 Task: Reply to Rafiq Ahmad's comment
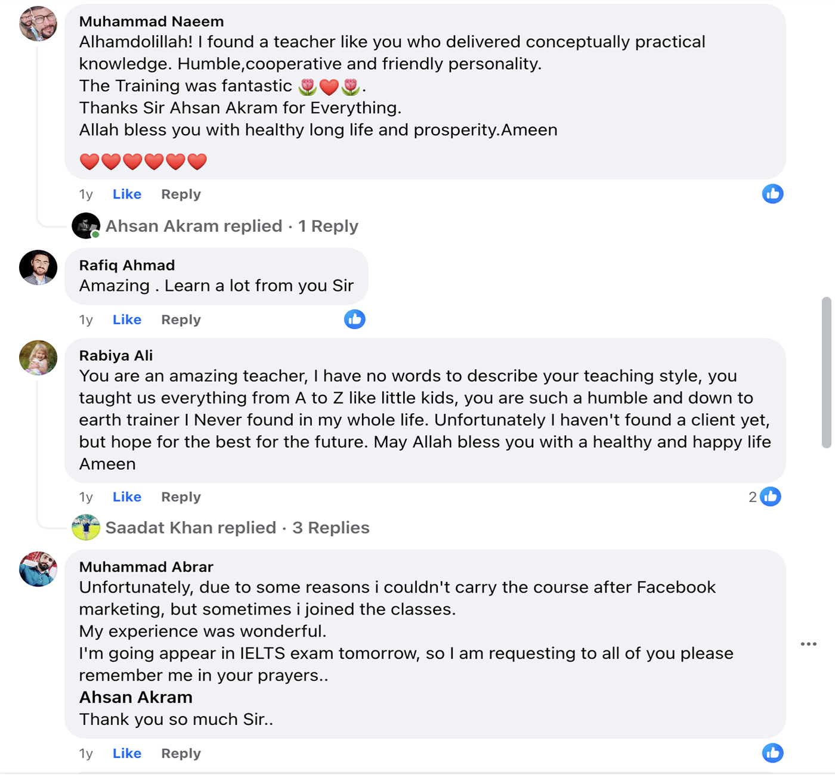[x=181, y=320]
